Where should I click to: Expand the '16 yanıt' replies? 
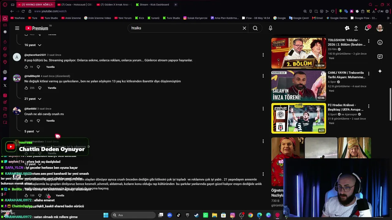click(x=33, y=45)
